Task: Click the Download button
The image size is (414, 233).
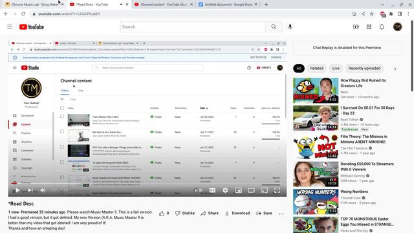Action: (237, 213)
